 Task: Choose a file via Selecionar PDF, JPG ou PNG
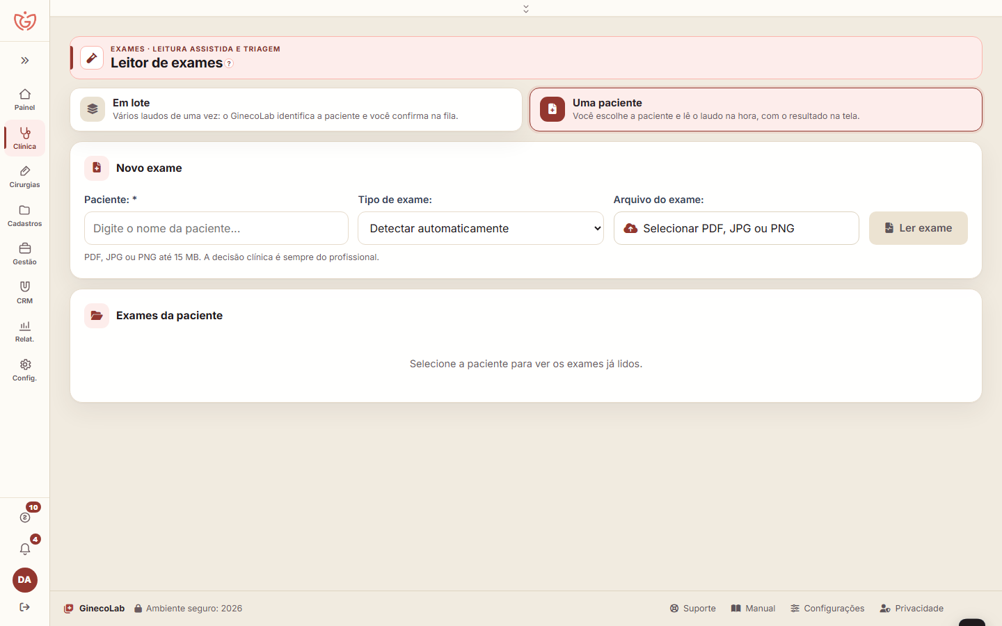tap(736, 228)
